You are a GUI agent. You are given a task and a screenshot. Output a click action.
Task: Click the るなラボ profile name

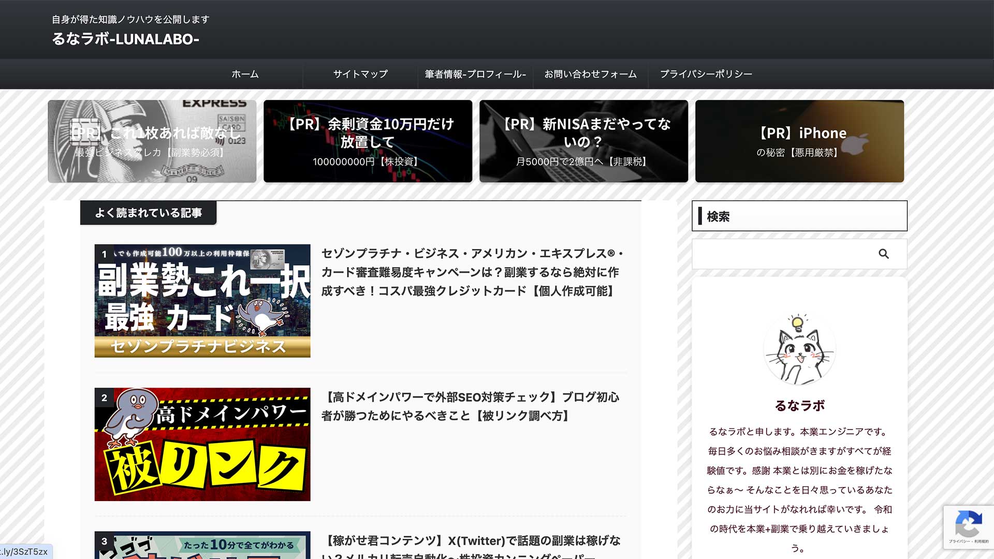pyautogui.click(x=799, y=405)
